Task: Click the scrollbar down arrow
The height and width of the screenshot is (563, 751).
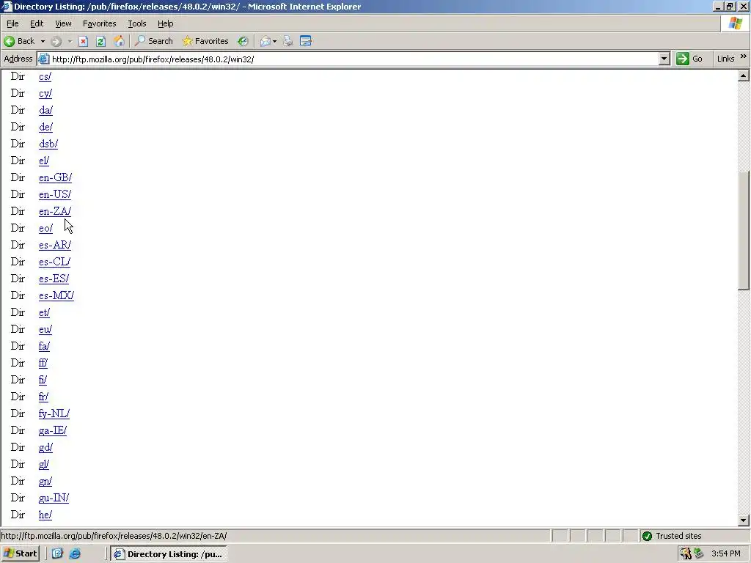Action: point(743,520)
